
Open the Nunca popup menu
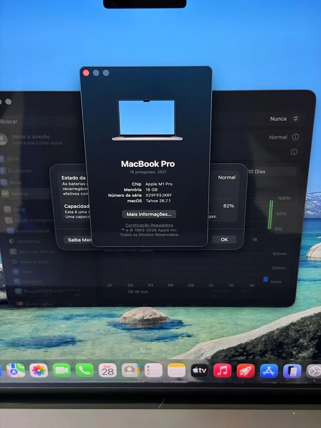(284, 119)
